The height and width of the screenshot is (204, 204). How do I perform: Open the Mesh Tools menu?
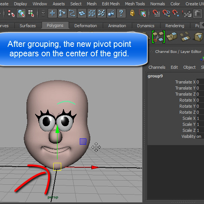pyautogui.click(x=135, y=4)
